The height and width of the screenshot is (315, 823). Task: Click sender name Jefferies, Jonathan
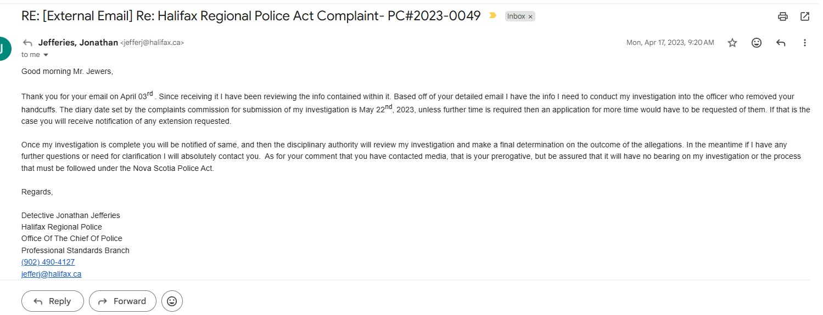[x=78, y=43]
